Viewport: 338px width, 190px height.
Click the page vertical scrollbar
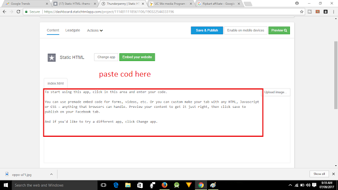[x=336, y=75]
